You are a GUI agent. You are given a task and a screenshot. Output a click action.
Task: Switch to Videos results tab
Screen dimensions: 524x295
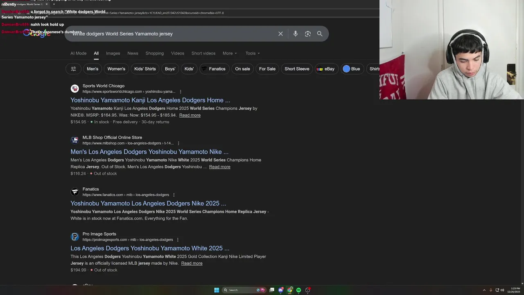[178, 53]
